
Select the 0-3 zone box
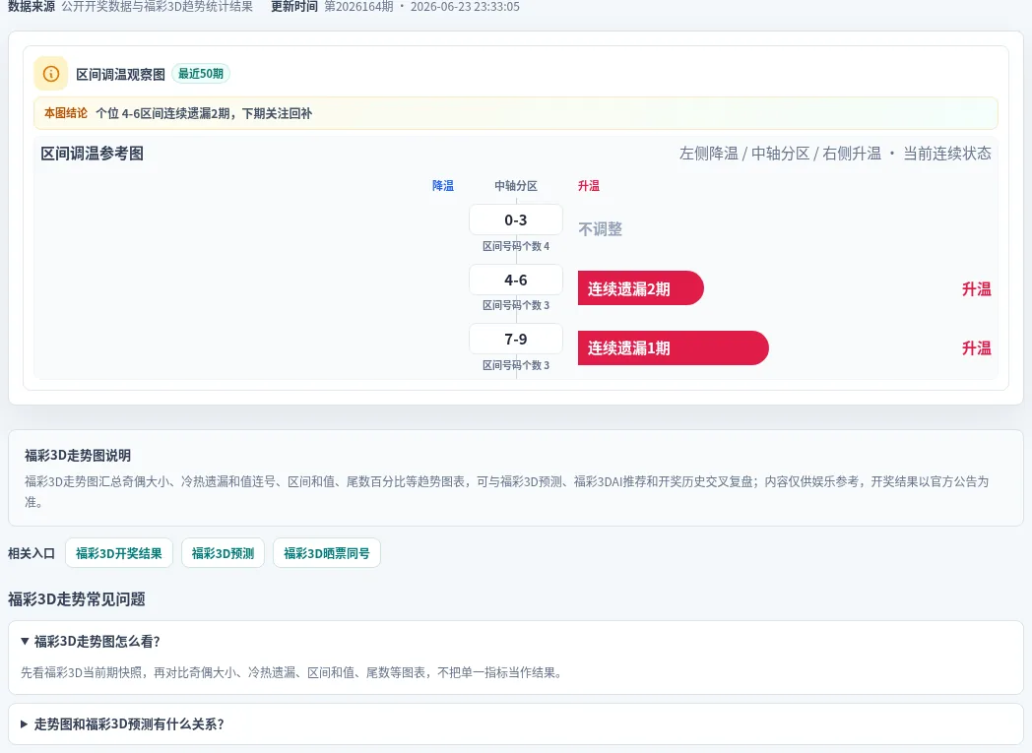pos(516,220)
